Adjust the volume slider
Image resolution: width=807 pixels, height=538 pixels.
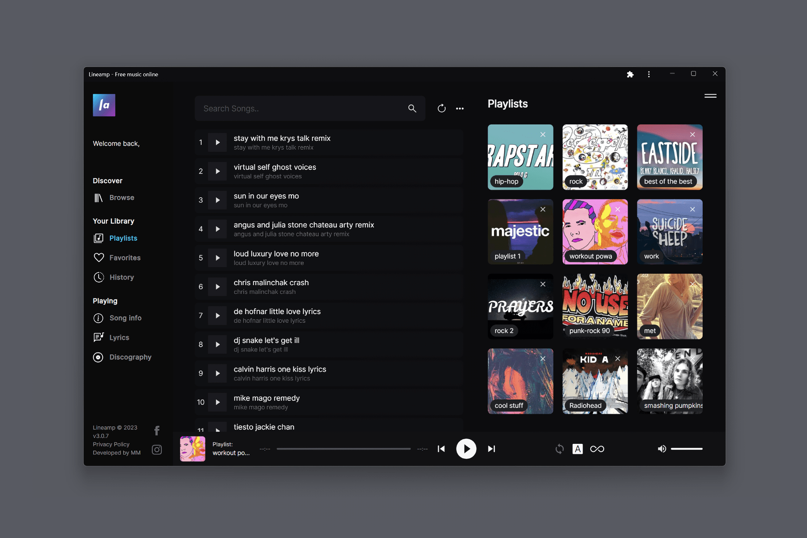686,449
